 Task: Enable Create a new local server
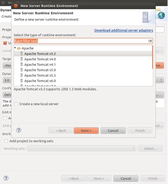tap(16, 104)
